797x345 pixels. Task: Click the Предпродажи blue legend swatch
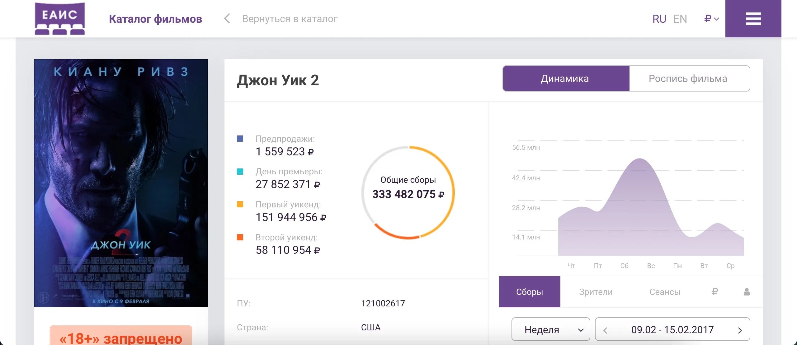pyautogui.click(x=240, y=139)
